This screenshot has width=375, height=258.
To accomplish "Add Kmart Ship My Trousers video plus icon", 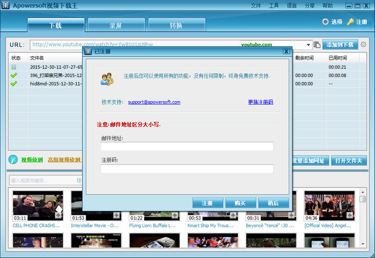I will (233, 215).
